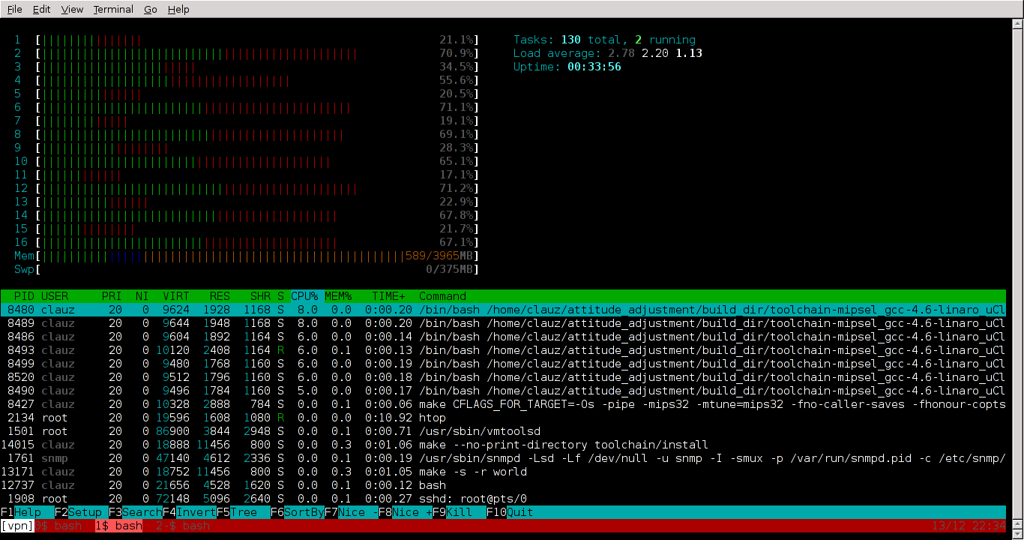Open the Edit menu
Image resolution: width=1024 pixels, height=540 pixels.
click(x=42, y=10)
